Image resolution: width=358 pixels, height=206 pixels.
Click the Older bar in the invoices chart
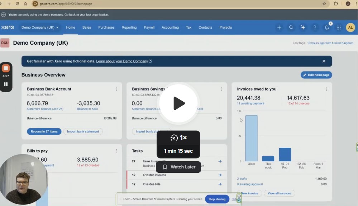pos(251,138)
